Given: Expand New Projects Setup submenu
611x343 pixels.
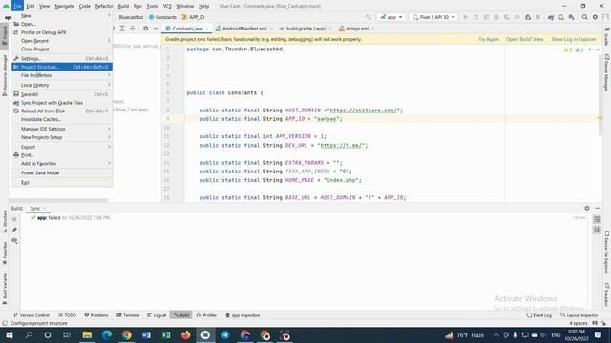Looking at the screenshot, I should pos(62,137).
